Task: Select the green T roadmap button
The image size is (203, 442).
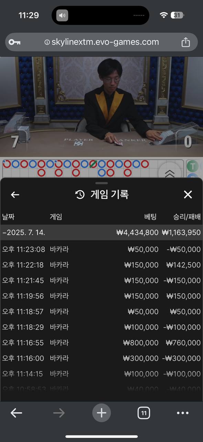Action: [x=193, y=166]
